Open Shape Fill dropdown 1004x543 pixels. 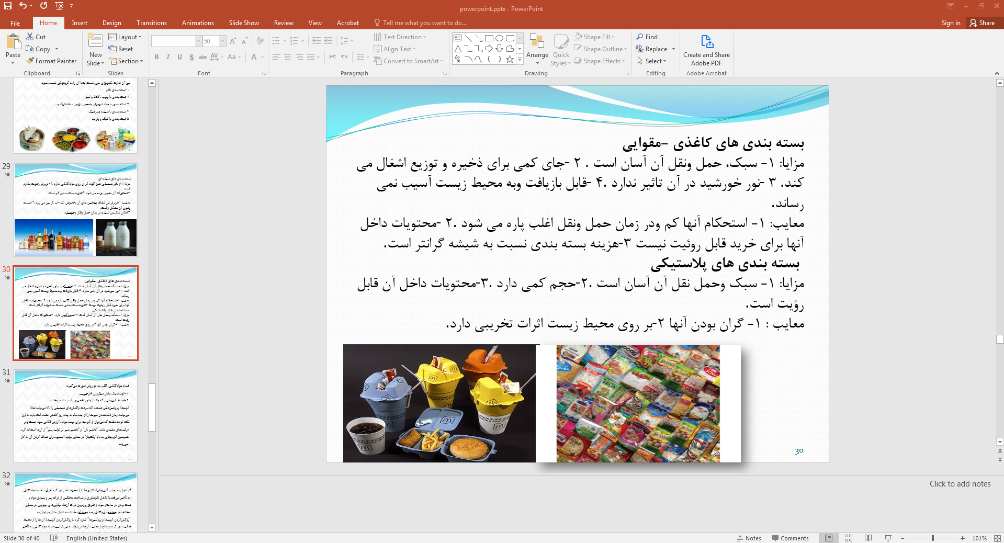595,37
